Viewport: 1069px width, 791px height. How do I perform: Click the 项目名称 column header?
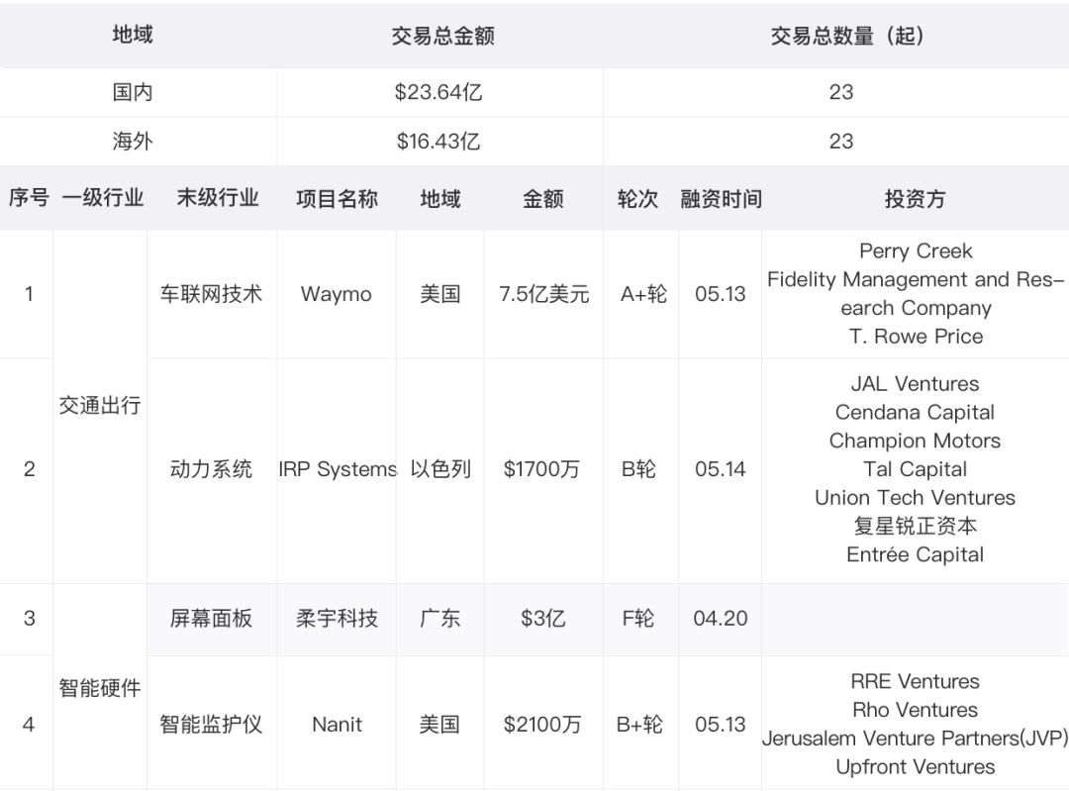337,198
